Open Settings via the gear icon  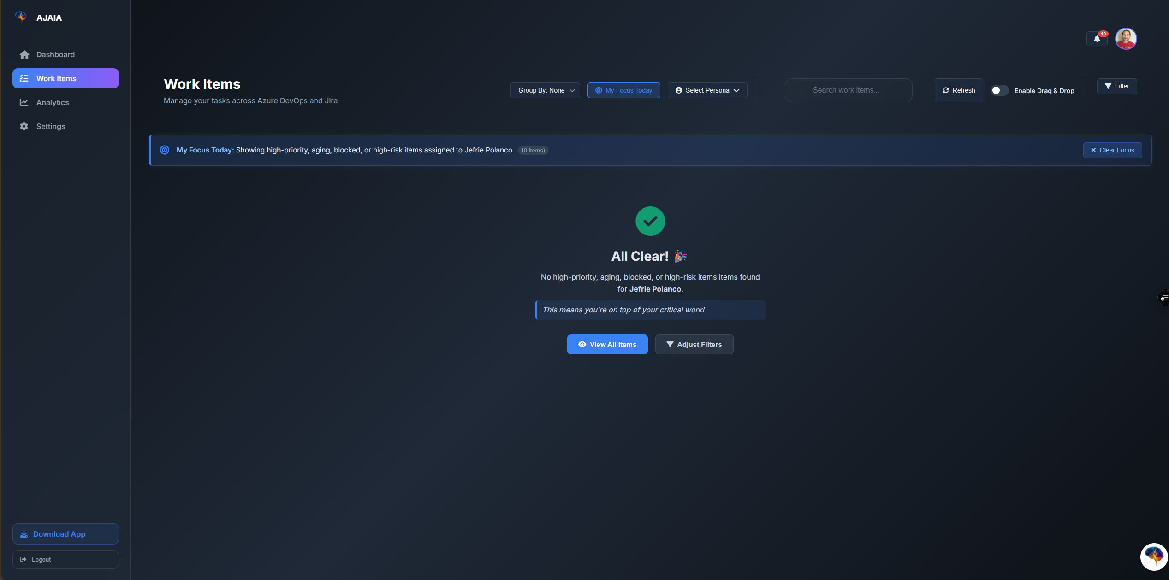tap(24, 126)
